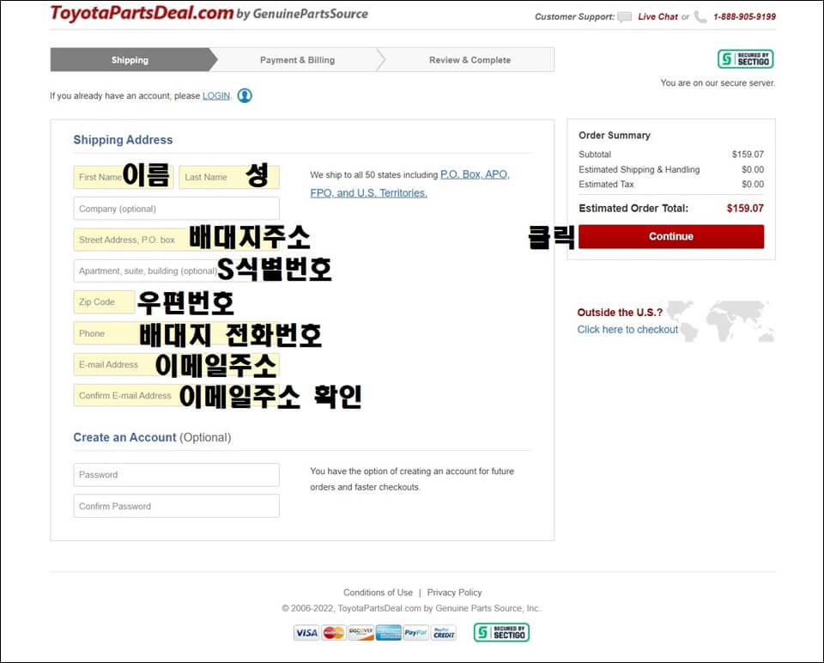
Task: Click the Order Summary heading
Action: pos(615,135)
